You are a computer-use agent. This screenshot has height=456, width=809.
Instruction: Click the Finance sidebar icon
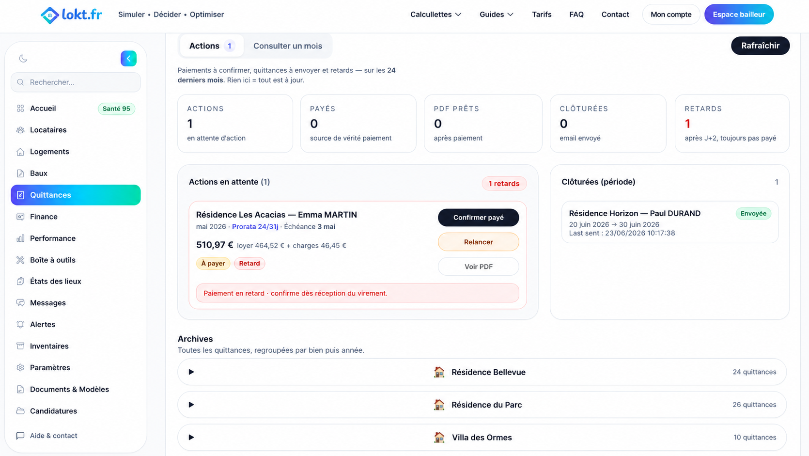pyautogui.click(x=20, y=217)
